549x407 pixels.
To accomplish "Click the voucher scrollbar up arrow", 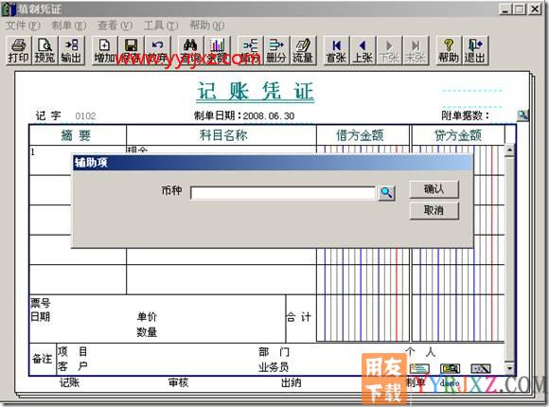I will click(x=509, y=150).
